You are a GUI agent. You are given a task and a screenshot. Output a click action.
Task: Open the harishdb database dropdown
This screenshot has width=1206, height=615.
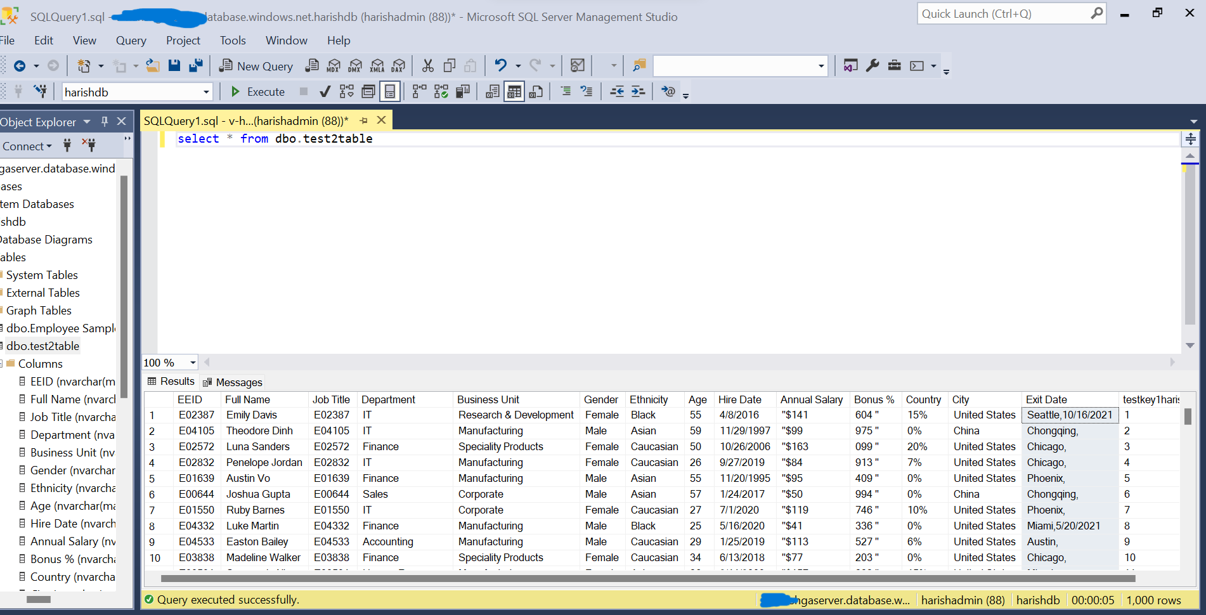click(206, 92)
